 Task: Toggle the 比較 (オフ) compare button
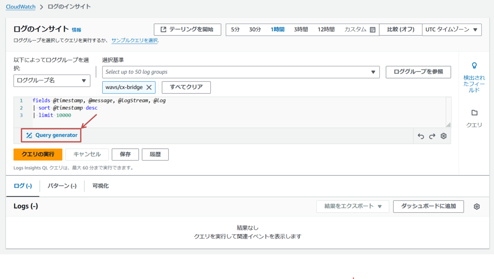click(x=401, y=30)
